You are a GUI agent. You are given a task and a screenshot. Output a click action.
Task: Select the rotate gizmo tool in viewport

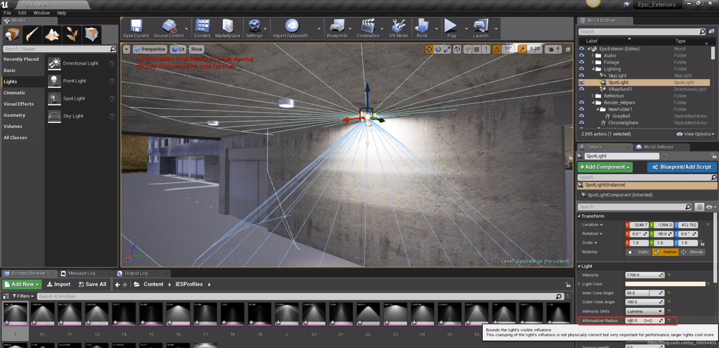point(438,49)
